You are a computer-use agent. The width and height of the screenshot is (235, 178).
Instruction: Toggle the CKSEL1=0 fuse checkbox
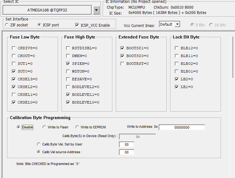(x=14, y=95)
